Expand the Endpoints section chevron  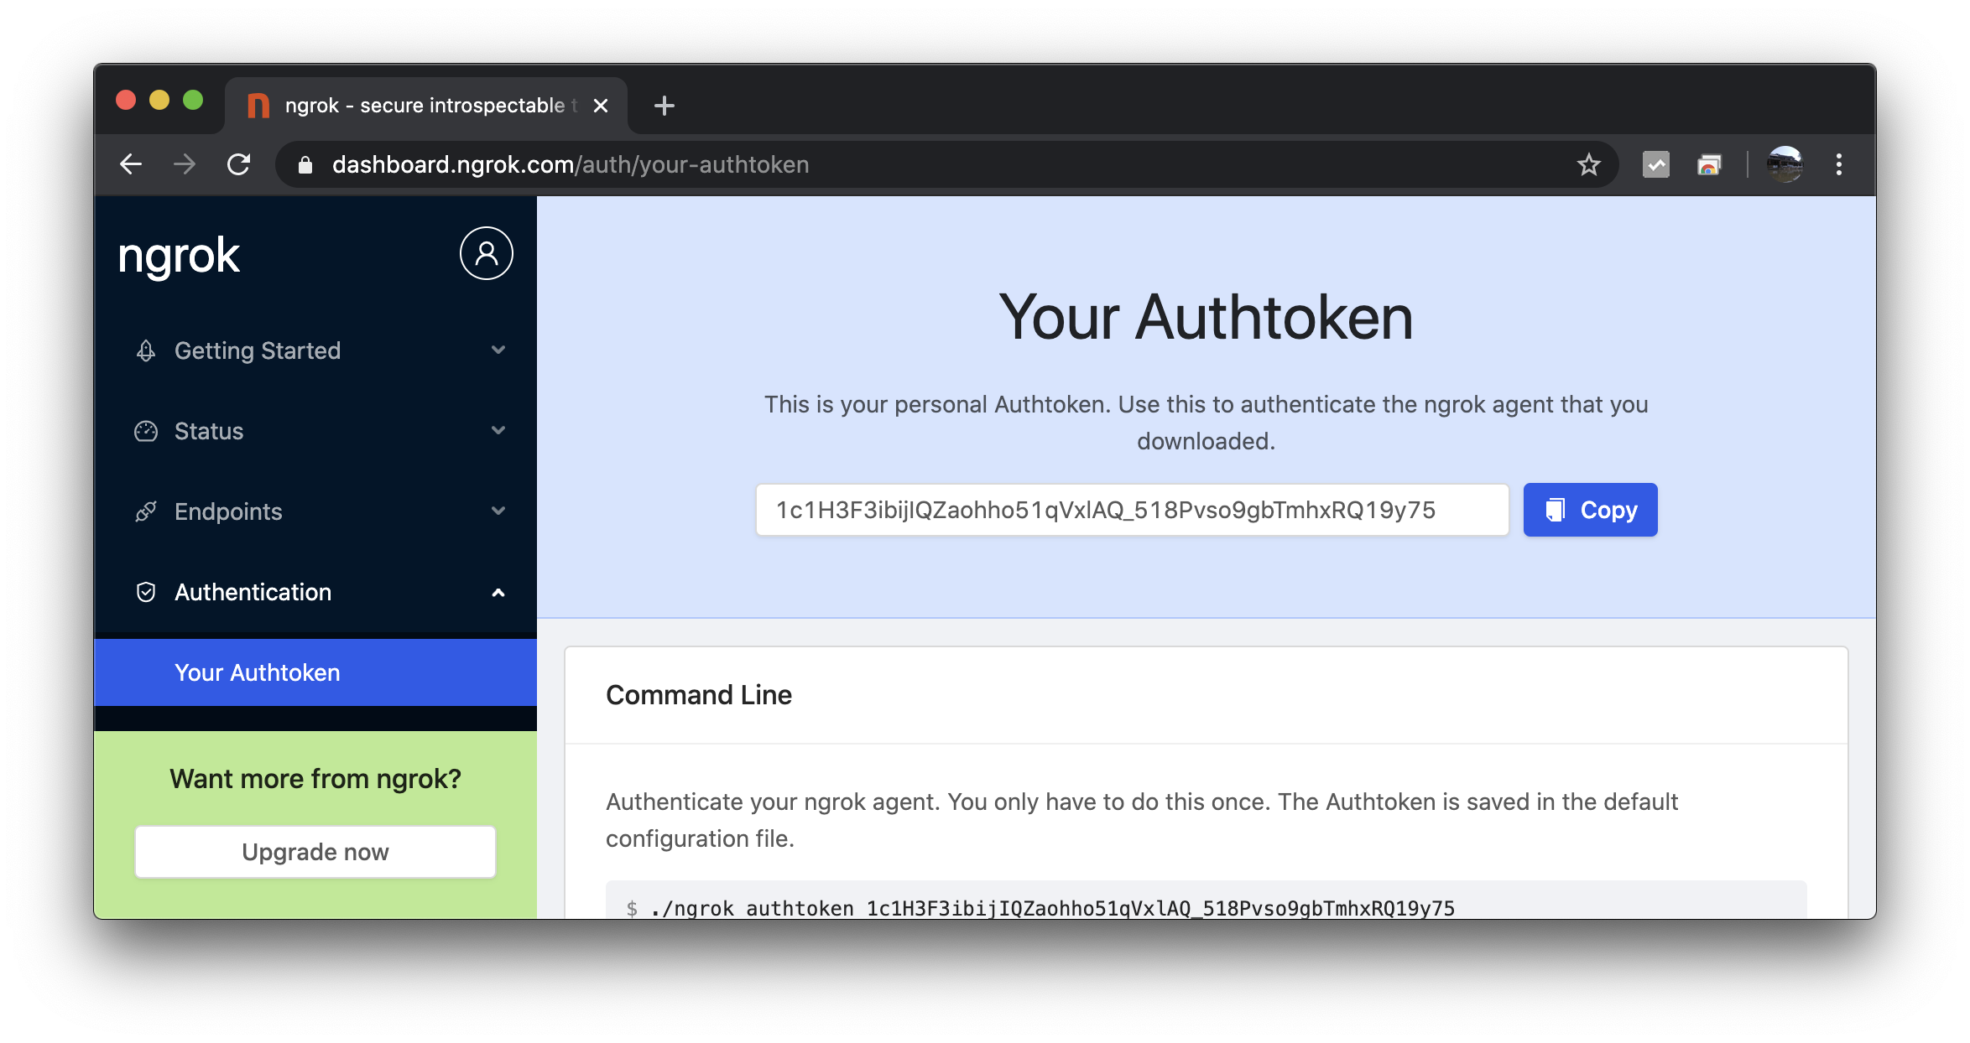pos(498,511)
